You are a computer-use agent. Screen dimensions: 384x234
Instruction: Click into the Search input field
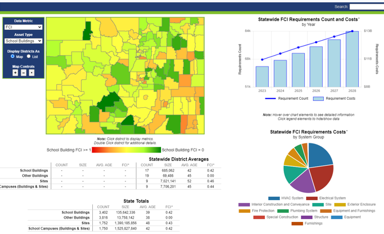[367, 7]
